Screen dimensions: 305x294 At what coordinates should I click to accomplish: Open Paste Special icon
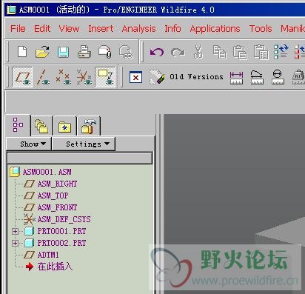click(x=261, y=52)
